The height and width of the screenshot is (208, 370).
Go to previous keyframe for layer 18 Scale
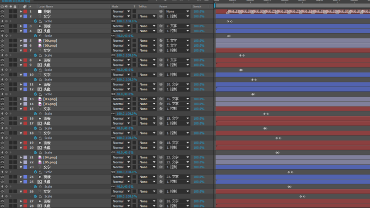(2, 138)
